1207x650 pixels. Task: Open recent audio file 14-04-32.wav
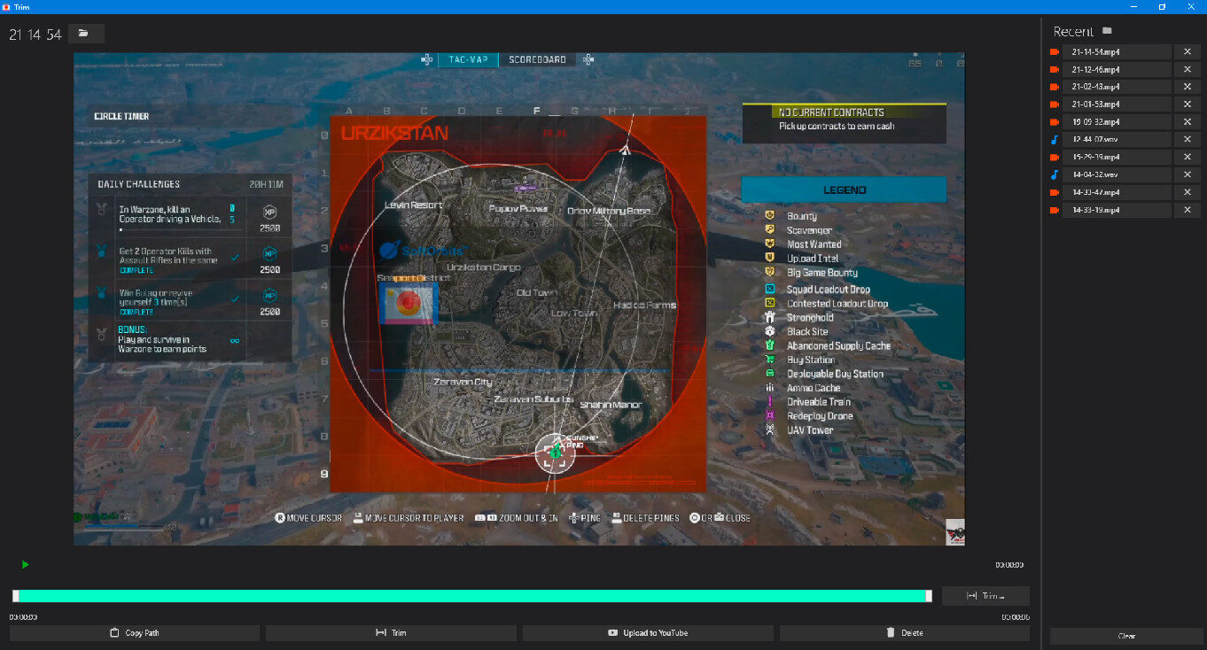pos(1117,174)
